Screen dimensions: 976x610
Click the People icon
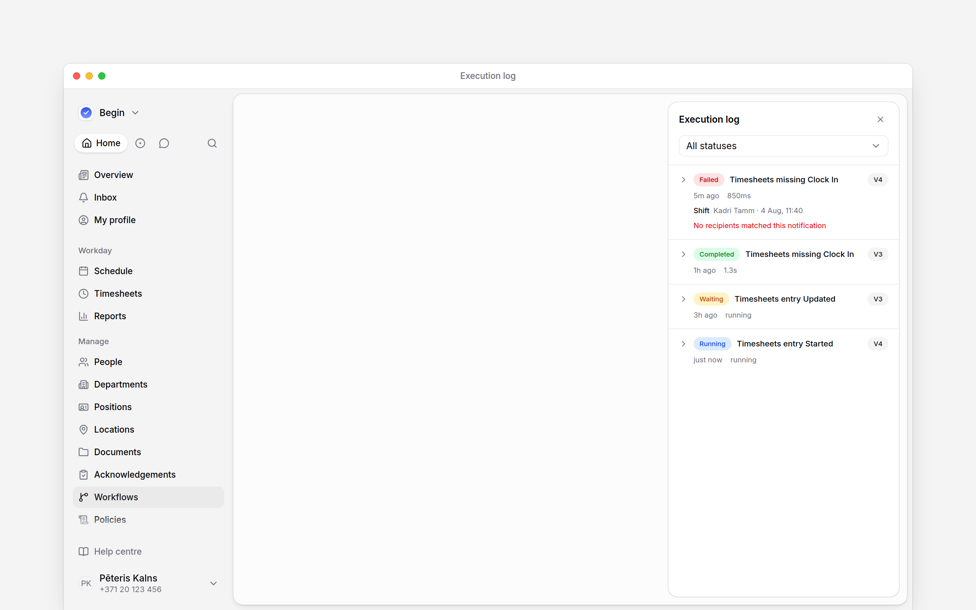(84, 362)
